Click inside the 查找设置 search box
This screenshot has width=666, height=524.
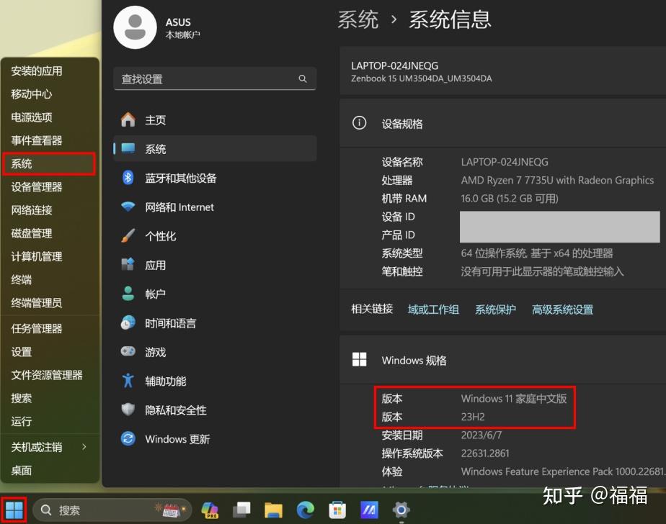click(215, 78)
